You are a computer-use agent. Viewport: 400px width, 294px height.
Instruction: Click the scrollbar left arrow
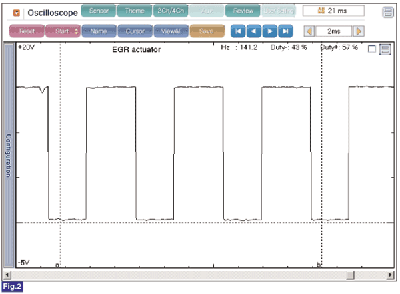coord(7,275)
